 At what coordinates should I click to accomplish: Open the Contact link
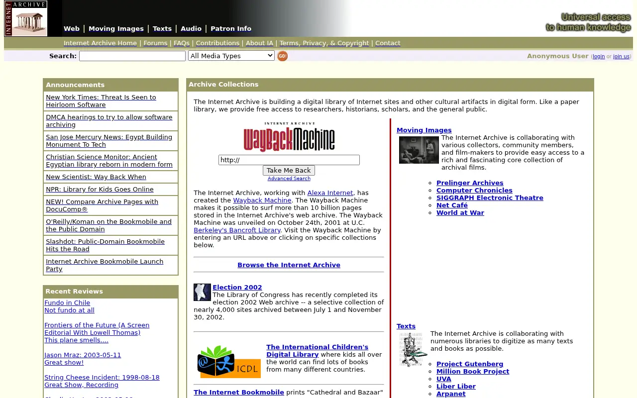click(388, 43)
